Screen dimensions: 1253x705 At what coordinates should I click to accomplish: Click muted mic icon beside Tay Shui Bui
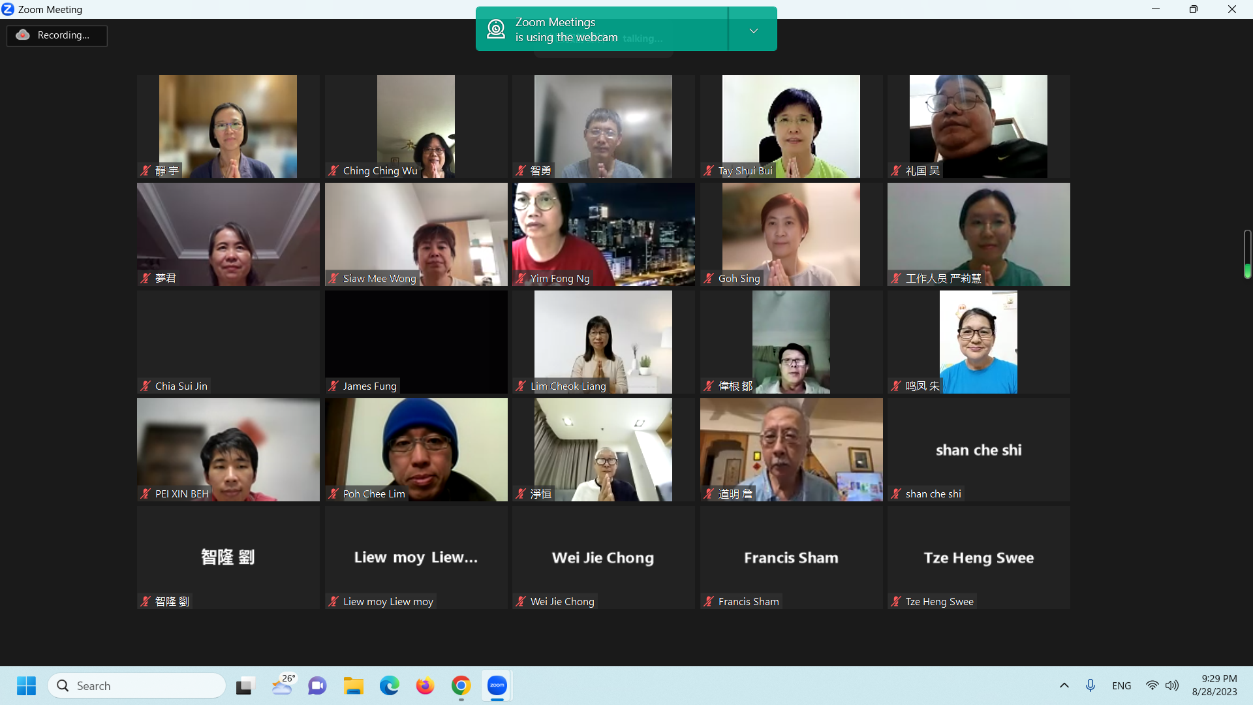click(x=709, y=171)
